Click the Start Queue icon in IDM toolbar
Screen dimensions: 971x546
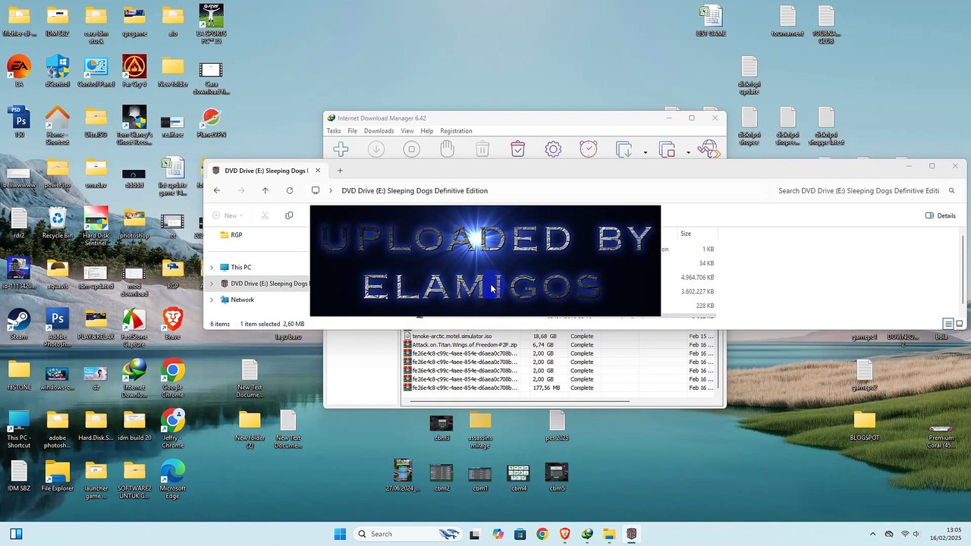(x=624, y=149)
